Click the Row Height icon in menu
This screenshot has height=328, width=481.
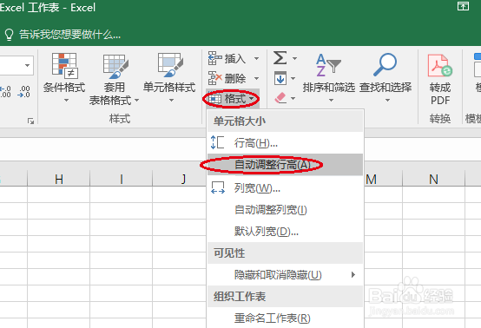(x=217, y=142)
